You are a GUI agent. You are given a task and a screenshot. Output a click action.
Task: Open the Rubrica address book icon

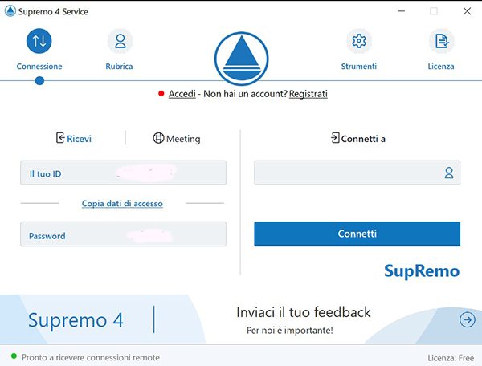120,41
